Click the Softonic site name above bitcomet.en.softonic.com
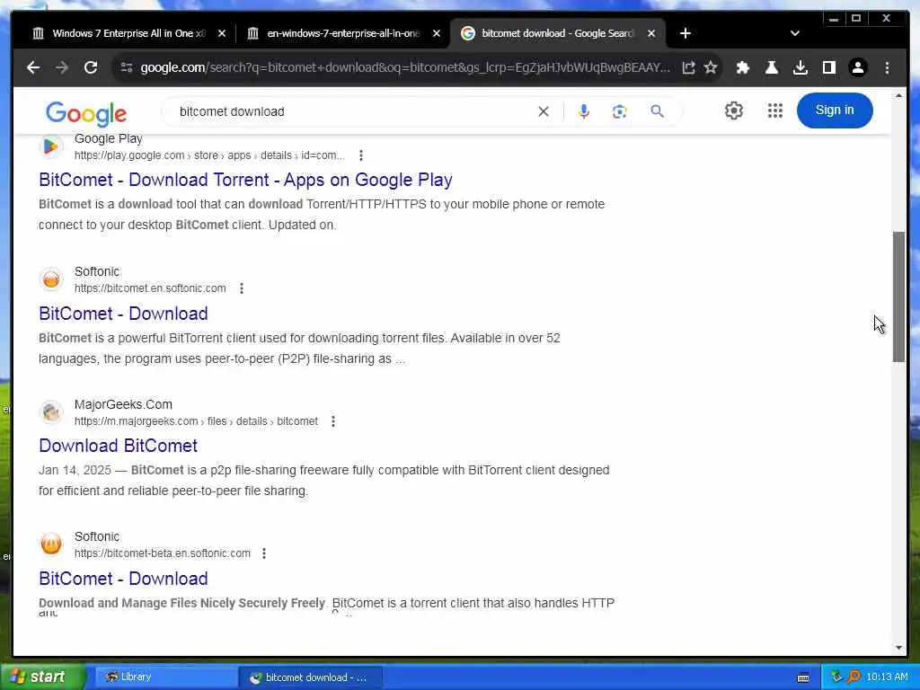 point(97,271)
